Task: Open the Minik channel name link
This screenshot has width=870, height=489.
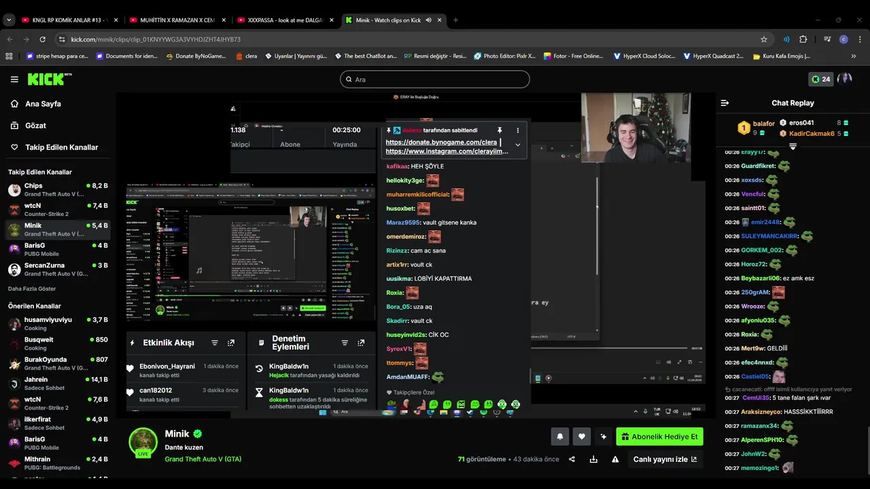Action: [177, 434]
